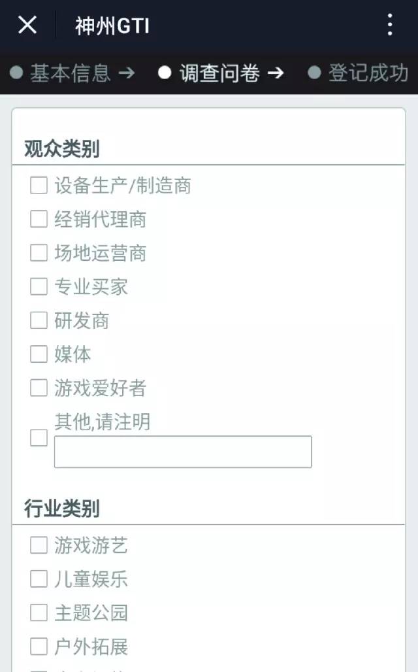
Task: Check 游戏游艺 under 行业类别
Action: pos(39,546)
